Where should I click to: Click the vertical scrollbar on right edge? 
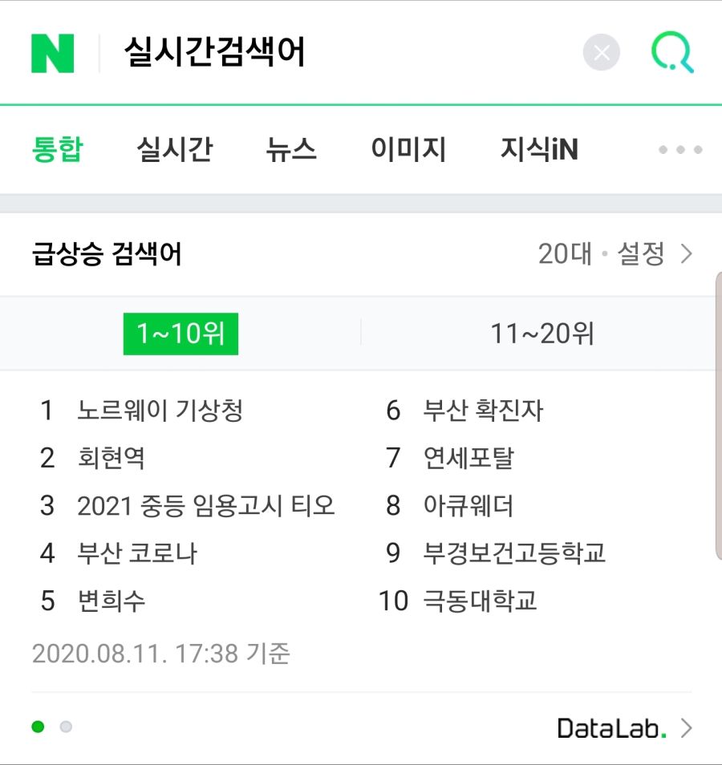(719, 415)
